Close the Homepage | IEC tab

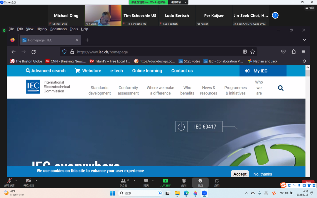click(77, 40)
